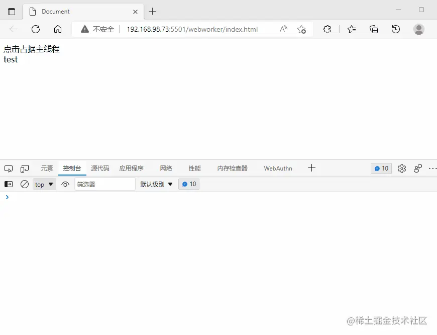Screen dimensions: 437x335
Task: Switch to the 元素 panel tab
Action: click(x=47, y=168)
